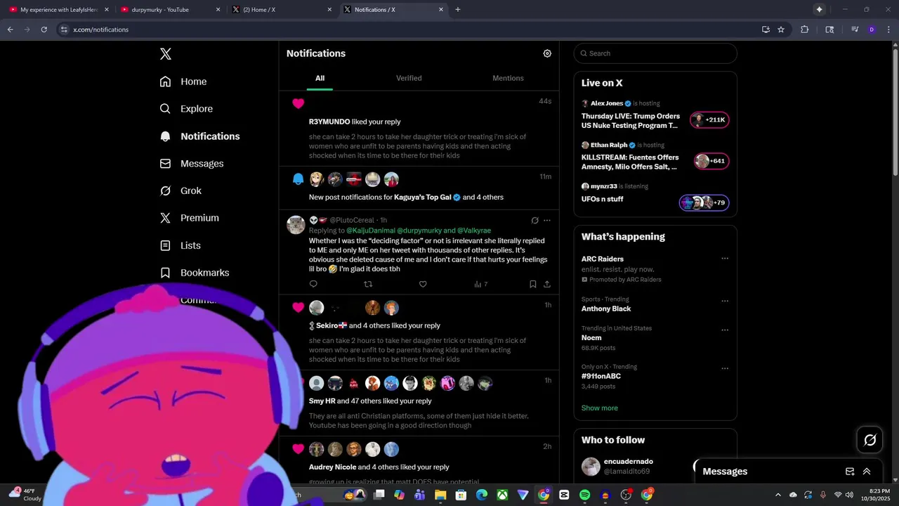The height and width of the screenshot is (506, 899).
Task: Open the Chrome extensions menu
Action: (x=805, y=30)
